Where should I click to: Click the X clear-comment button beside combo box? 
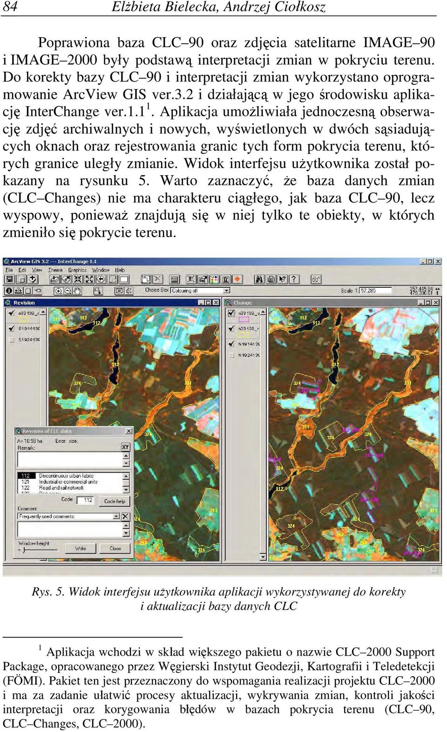click(x=125, y=516)
